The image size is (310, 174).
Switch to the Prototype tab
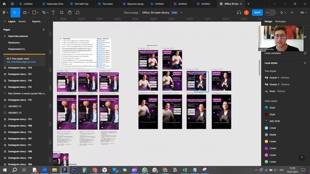[x=280, y=21]
